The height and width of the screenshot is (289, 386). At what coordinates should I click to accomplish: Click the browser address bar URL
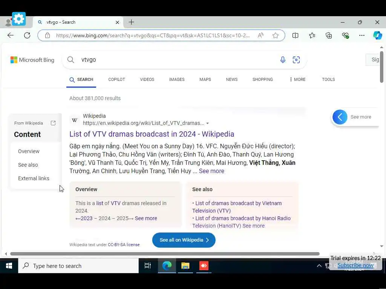(x=153, y=35)
